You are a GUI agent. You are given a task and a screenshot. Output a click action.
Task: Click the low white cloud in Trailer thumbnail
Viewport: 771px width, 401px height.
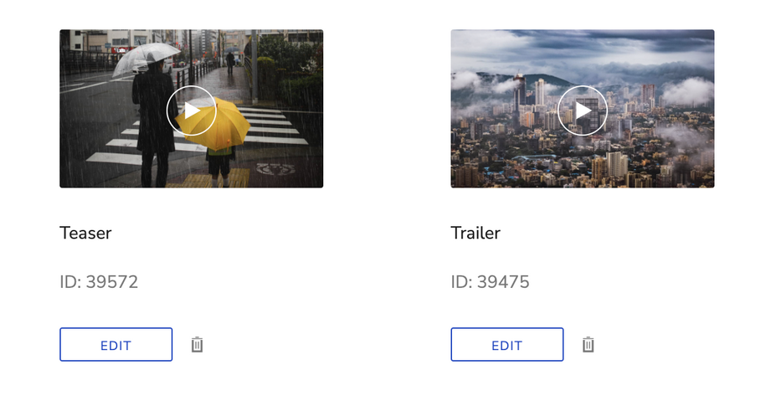[x=688, y=91]
